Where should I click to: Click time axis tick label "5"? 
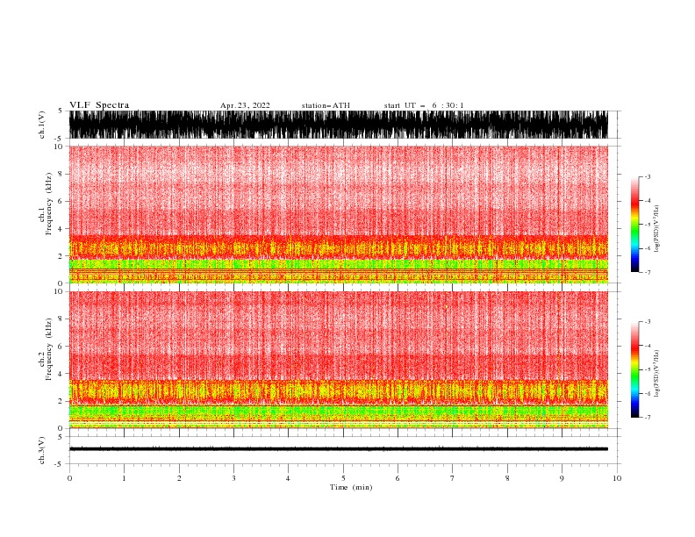[343, 478]
